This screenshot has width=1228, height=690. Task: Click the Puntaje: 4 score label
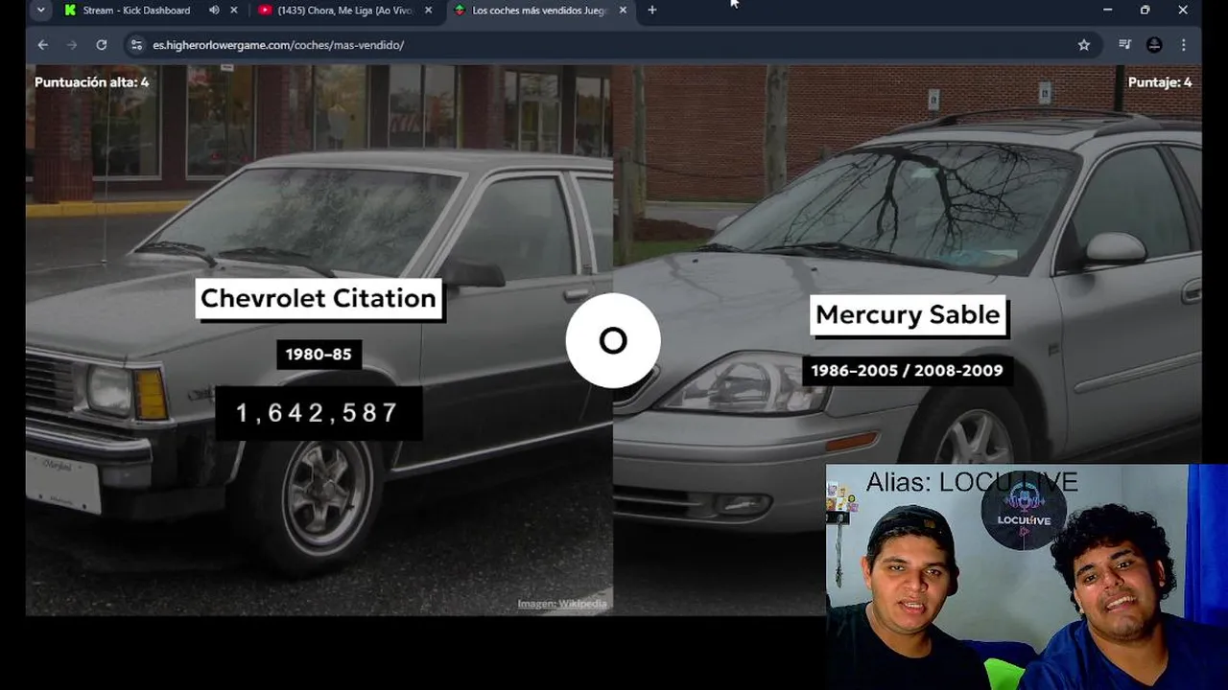click(1160, 82)
